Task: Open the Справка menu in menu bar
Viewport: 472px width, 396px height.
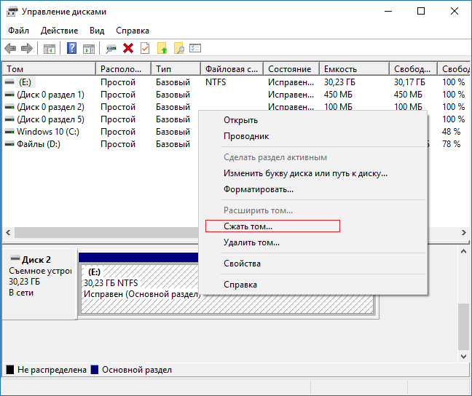Action: tap(133, 31)
